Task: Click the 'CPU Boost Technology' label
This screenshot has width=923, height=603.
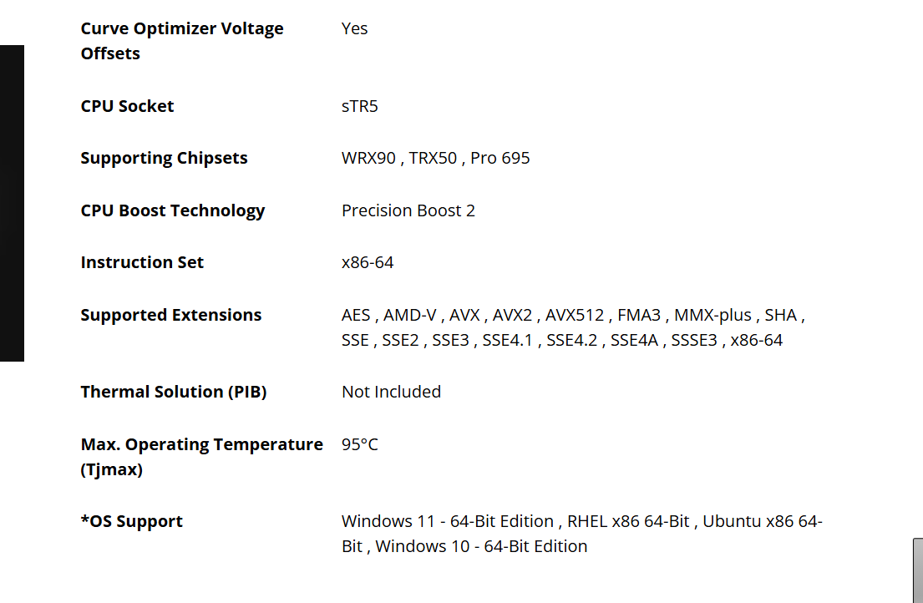Action: 172,210
